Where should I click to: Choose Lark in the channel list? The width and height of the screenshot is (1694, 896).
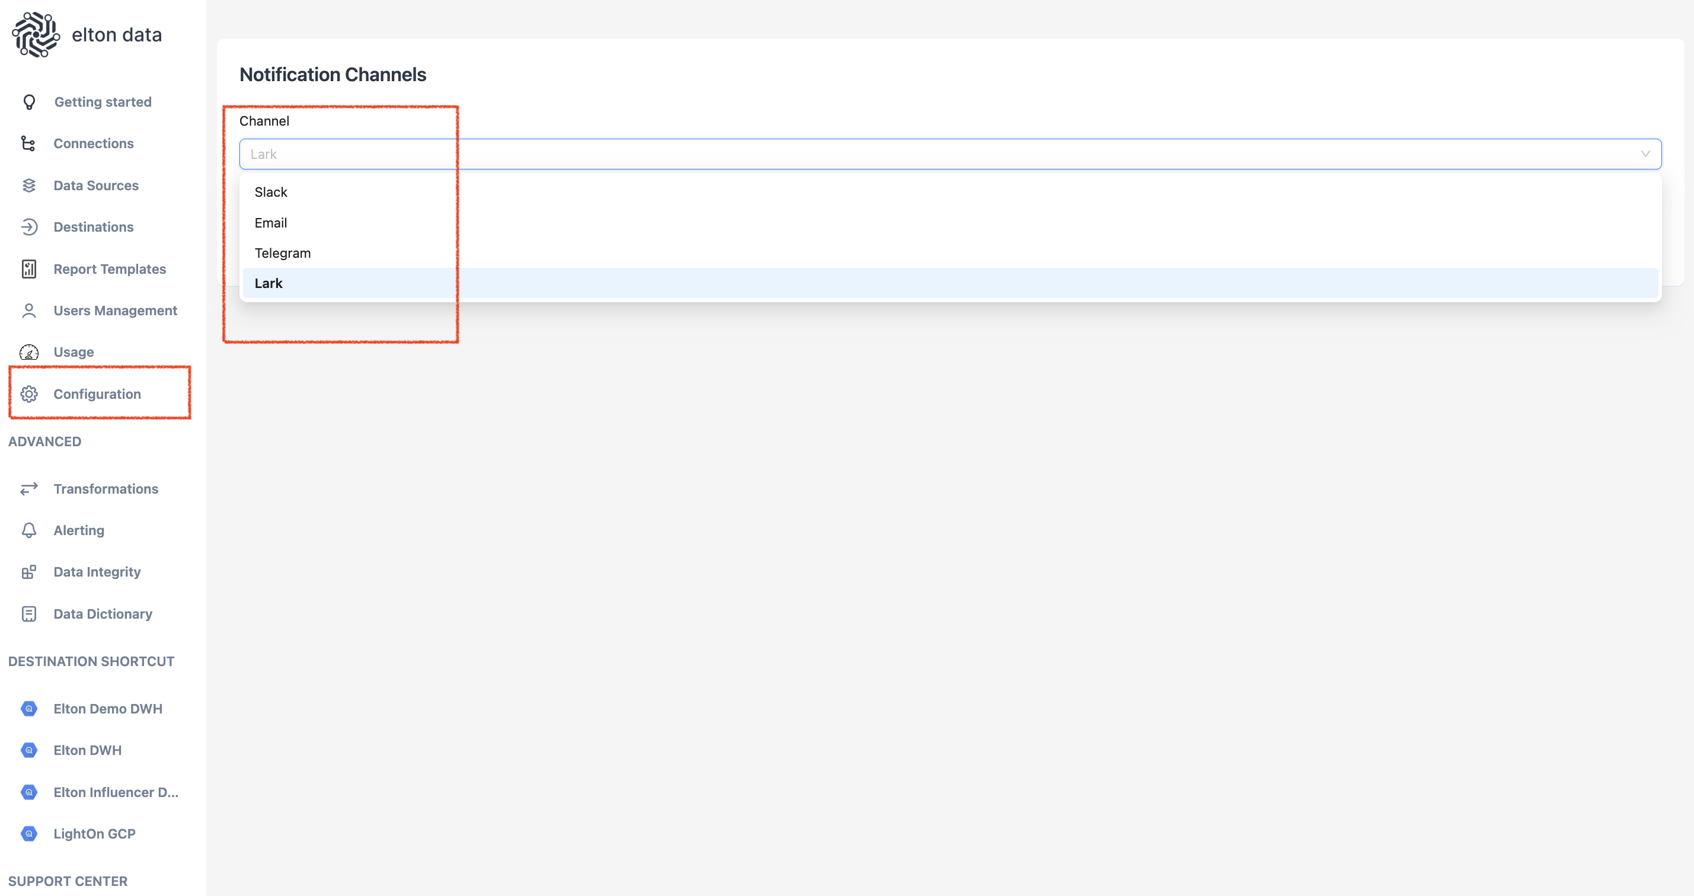[950, 283]
